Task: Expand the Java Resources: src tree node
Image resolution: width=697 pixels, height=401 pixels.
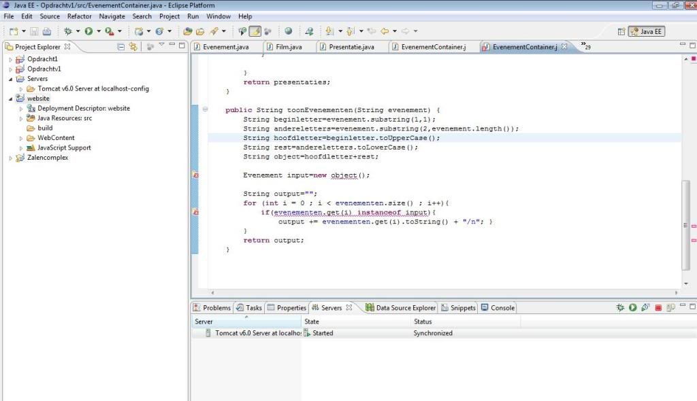Action: tap(21, 118)
